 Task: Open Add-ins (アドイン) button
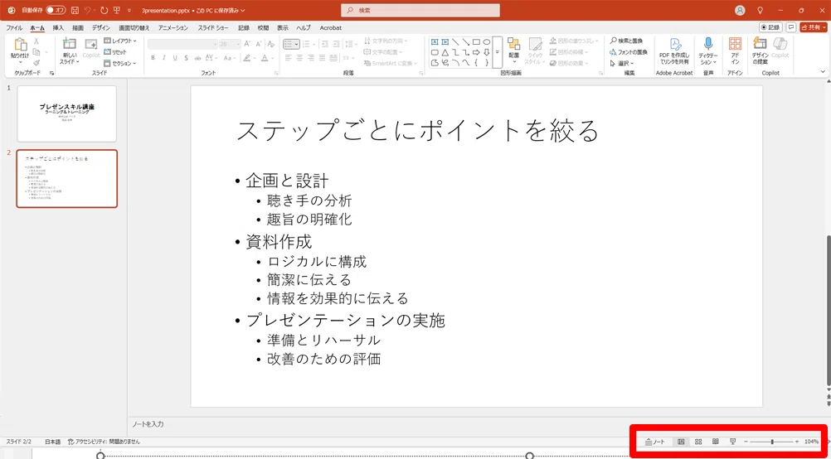point(735,51)
